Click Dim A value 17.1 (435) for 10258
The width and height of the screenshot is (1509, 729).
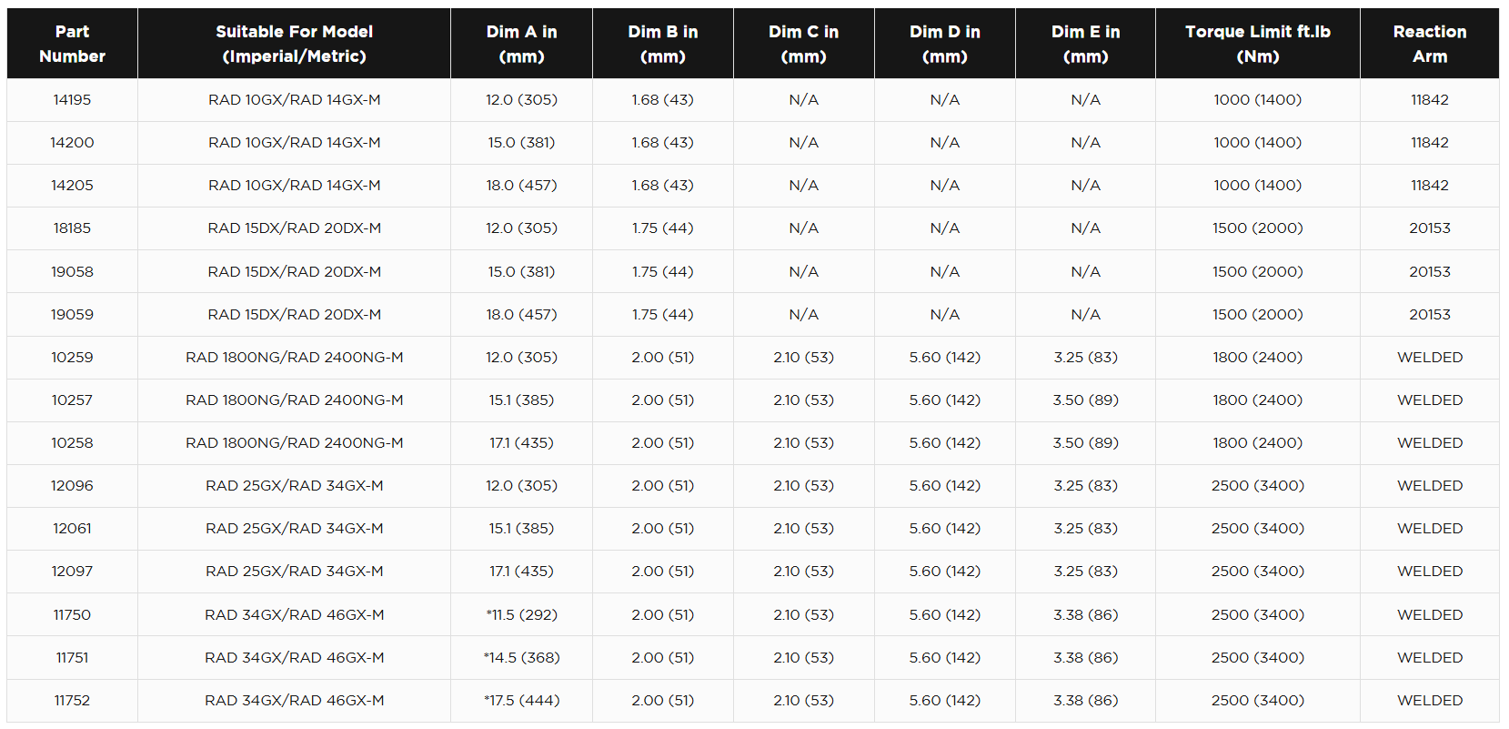521,443
